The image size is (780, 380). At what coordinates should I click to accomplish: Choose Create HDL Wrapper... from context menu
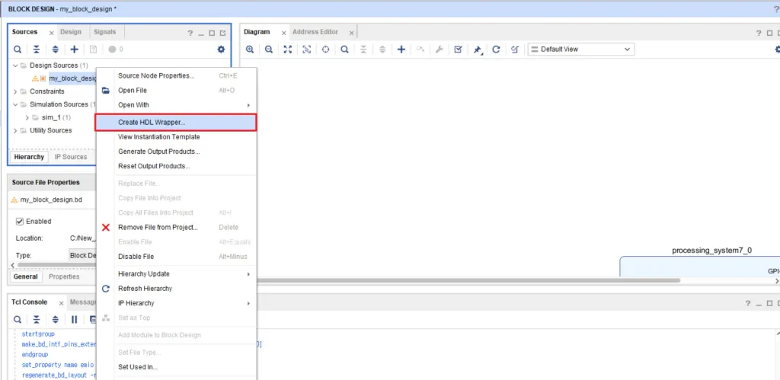176,123
